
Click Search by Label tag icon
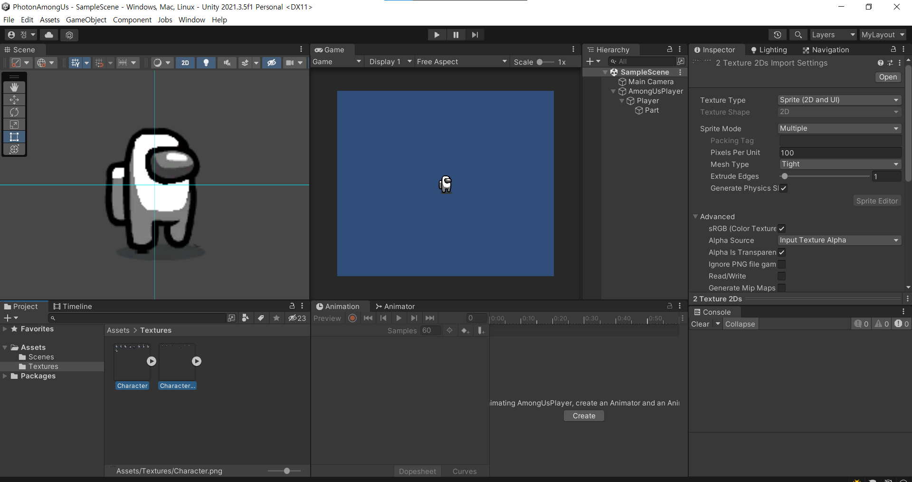pyautogui.click(x=261, y=318)
